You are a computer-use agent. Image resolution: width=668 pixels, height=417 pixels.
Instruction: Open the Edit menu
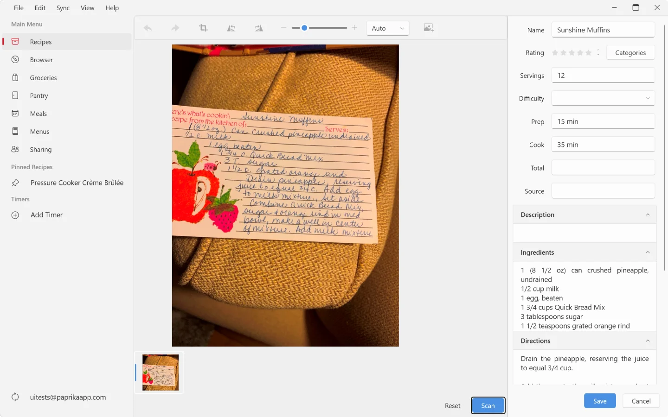[x=40, y=8]
